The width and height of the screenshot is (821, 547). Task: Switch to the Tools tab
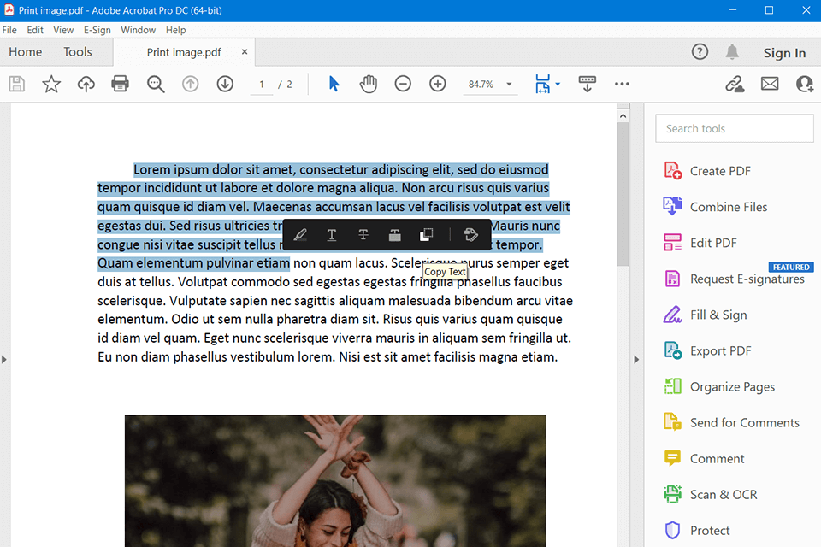pos(77,52)
